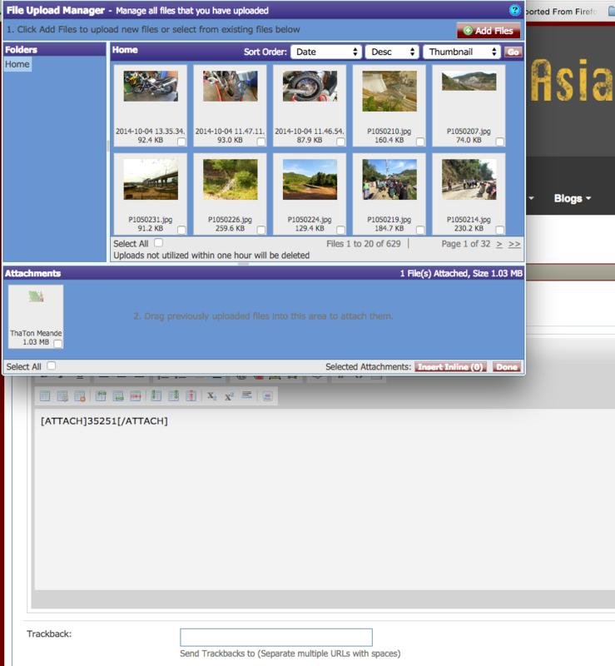Select thumbnail of 2014-10-04 11.47.11 photo

point(231,87)
